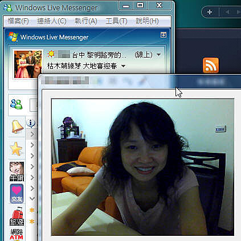Click the webcam video of the smiling woman
This screenshot has width=241, height=241.
click(x=142, y=167)
